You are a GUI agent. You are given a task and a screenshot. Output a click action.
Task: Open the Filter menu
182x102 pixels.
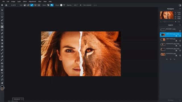pos(40,1)
